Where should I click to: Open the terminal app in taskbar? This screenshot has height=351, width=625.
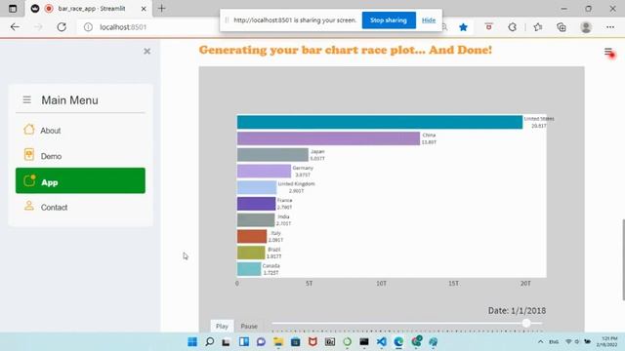[x=364, y=341]
